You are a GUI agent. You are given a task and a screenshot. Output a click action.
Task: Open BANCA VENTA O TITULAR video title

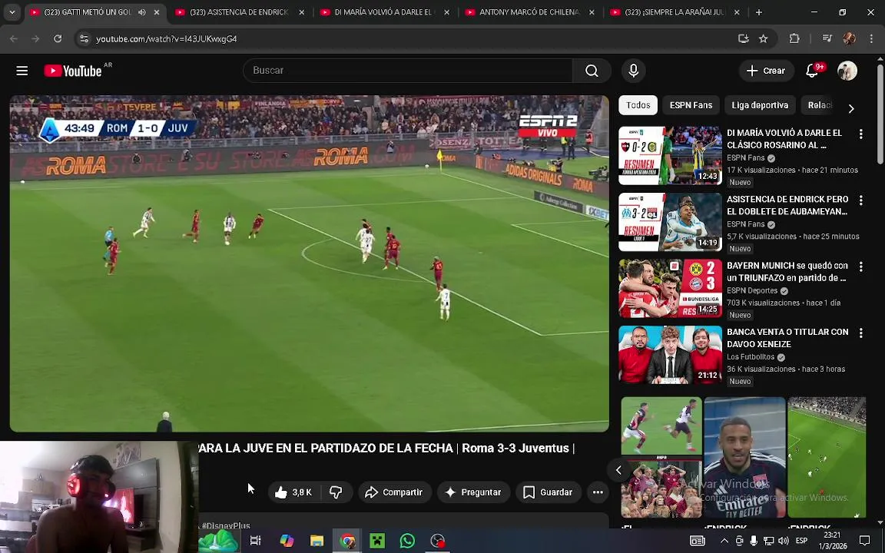click(x=787, y=338)
